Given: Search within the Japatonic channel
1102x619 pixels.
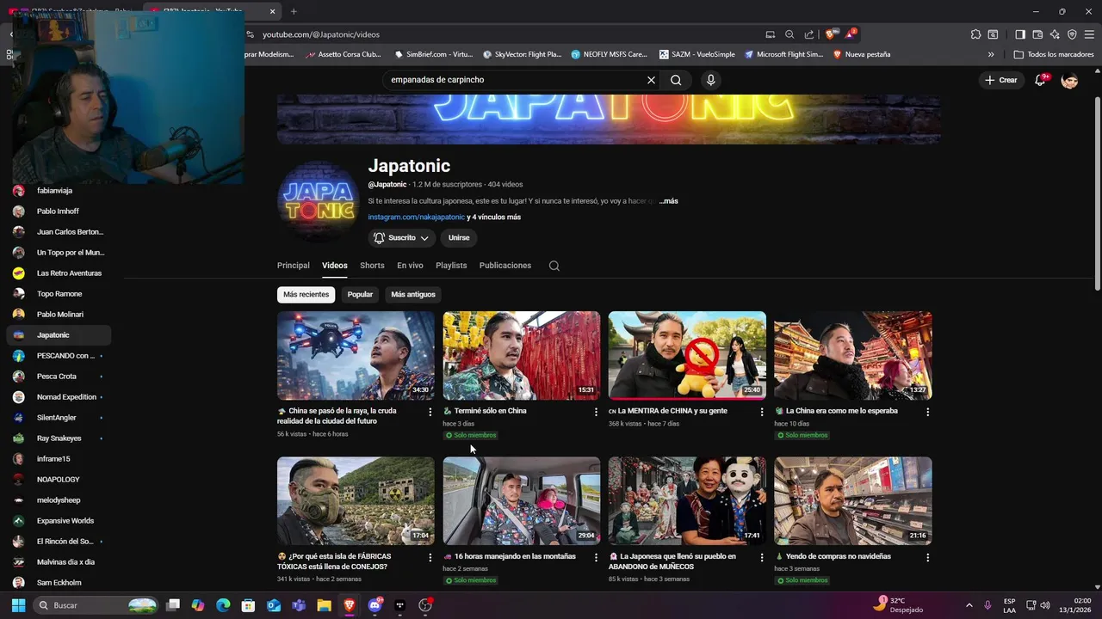Looking at the screenshot, I should tap(554, 266).
